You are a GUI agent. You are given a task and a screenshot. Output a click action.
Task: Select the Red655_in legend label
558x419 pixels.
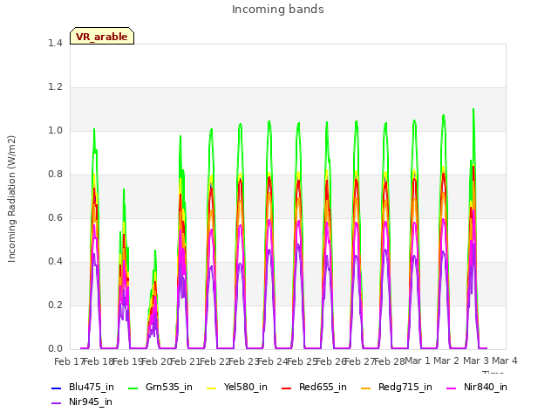point(323,387)
